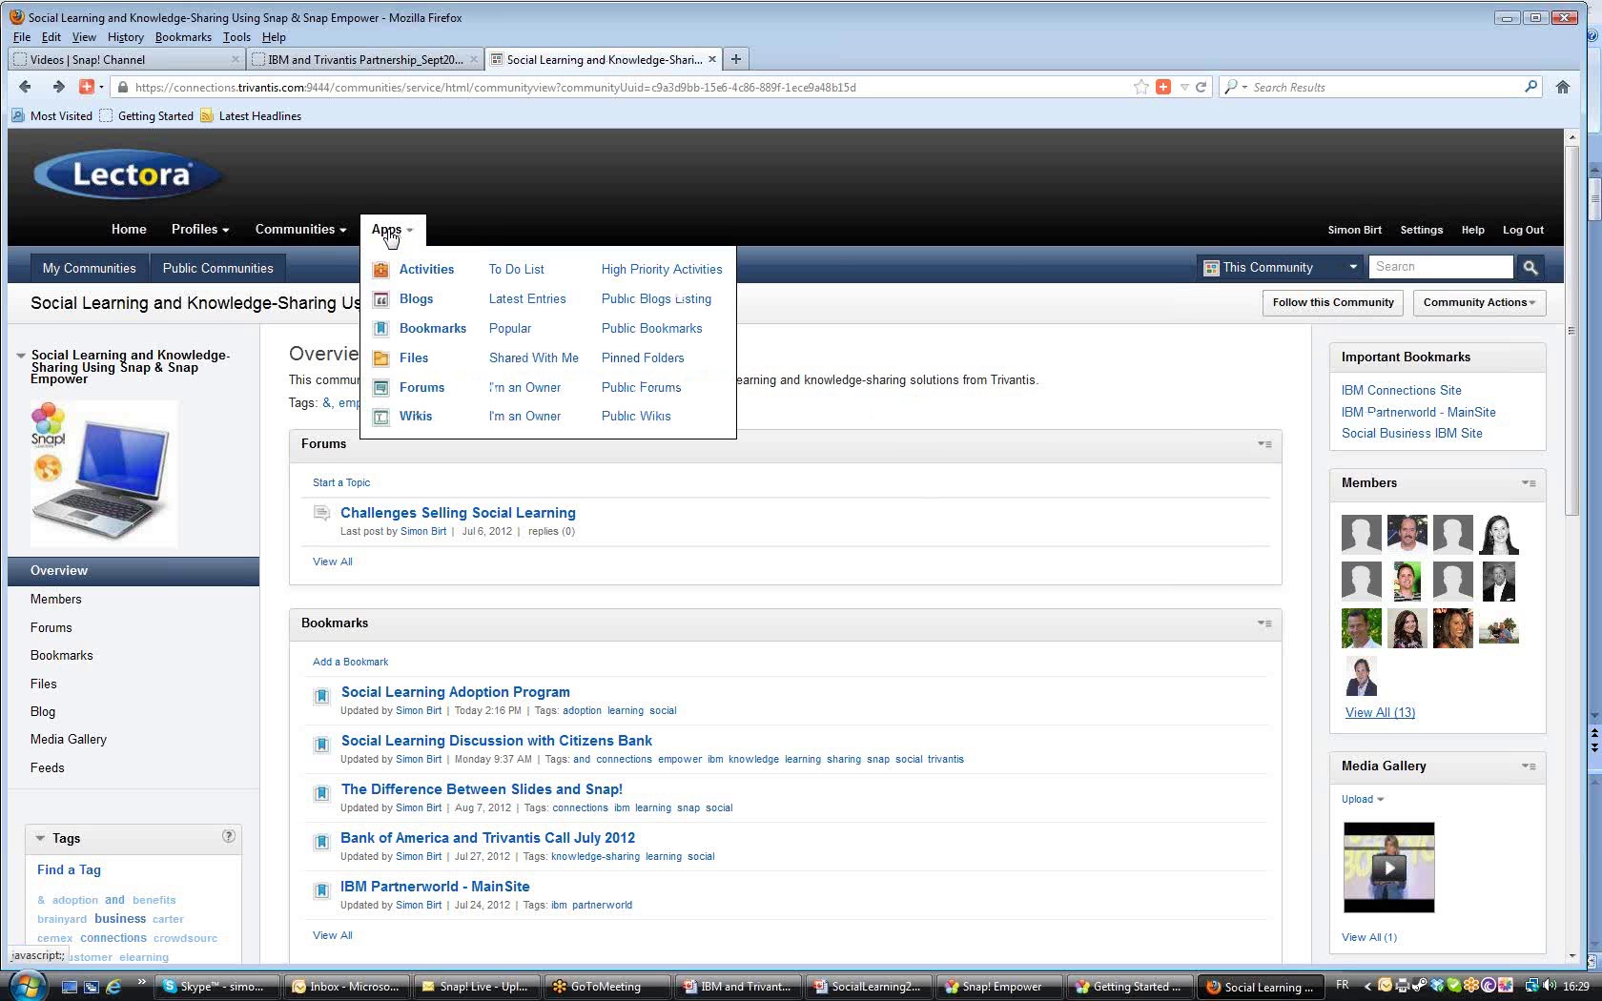Click the Files folder icon in Apps menu
This screenshot has height=1001, width=1602.
380,358
